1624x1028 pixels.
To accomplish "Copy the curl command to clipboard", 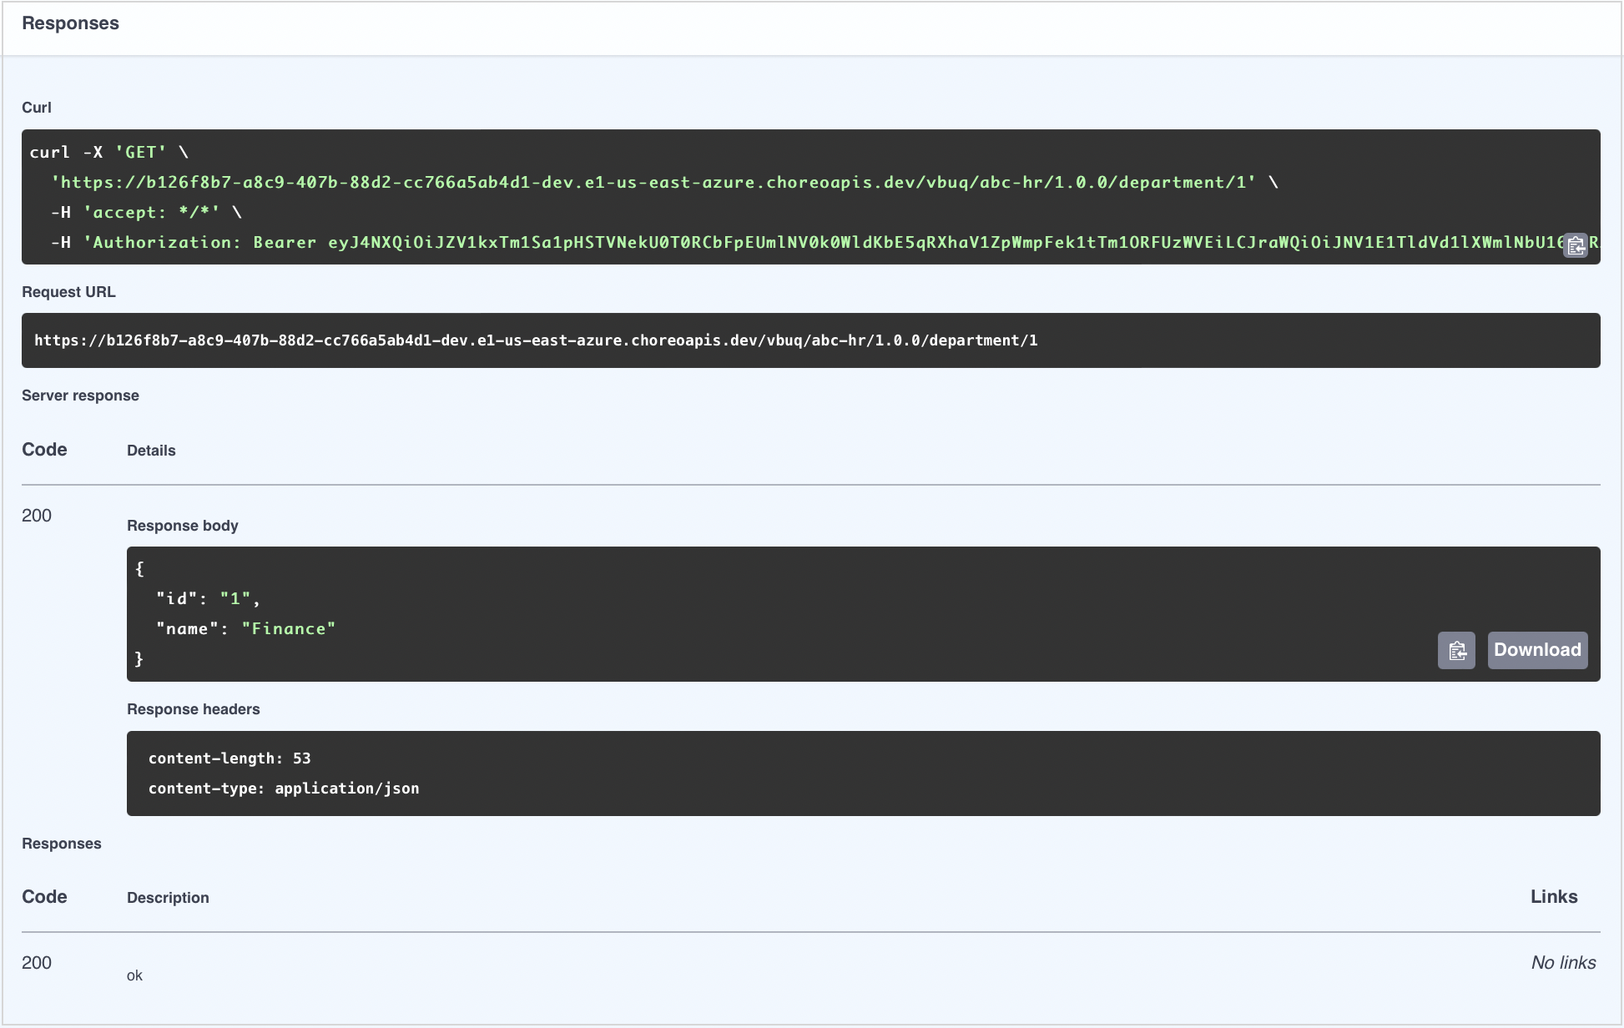I will (1575, 245).
